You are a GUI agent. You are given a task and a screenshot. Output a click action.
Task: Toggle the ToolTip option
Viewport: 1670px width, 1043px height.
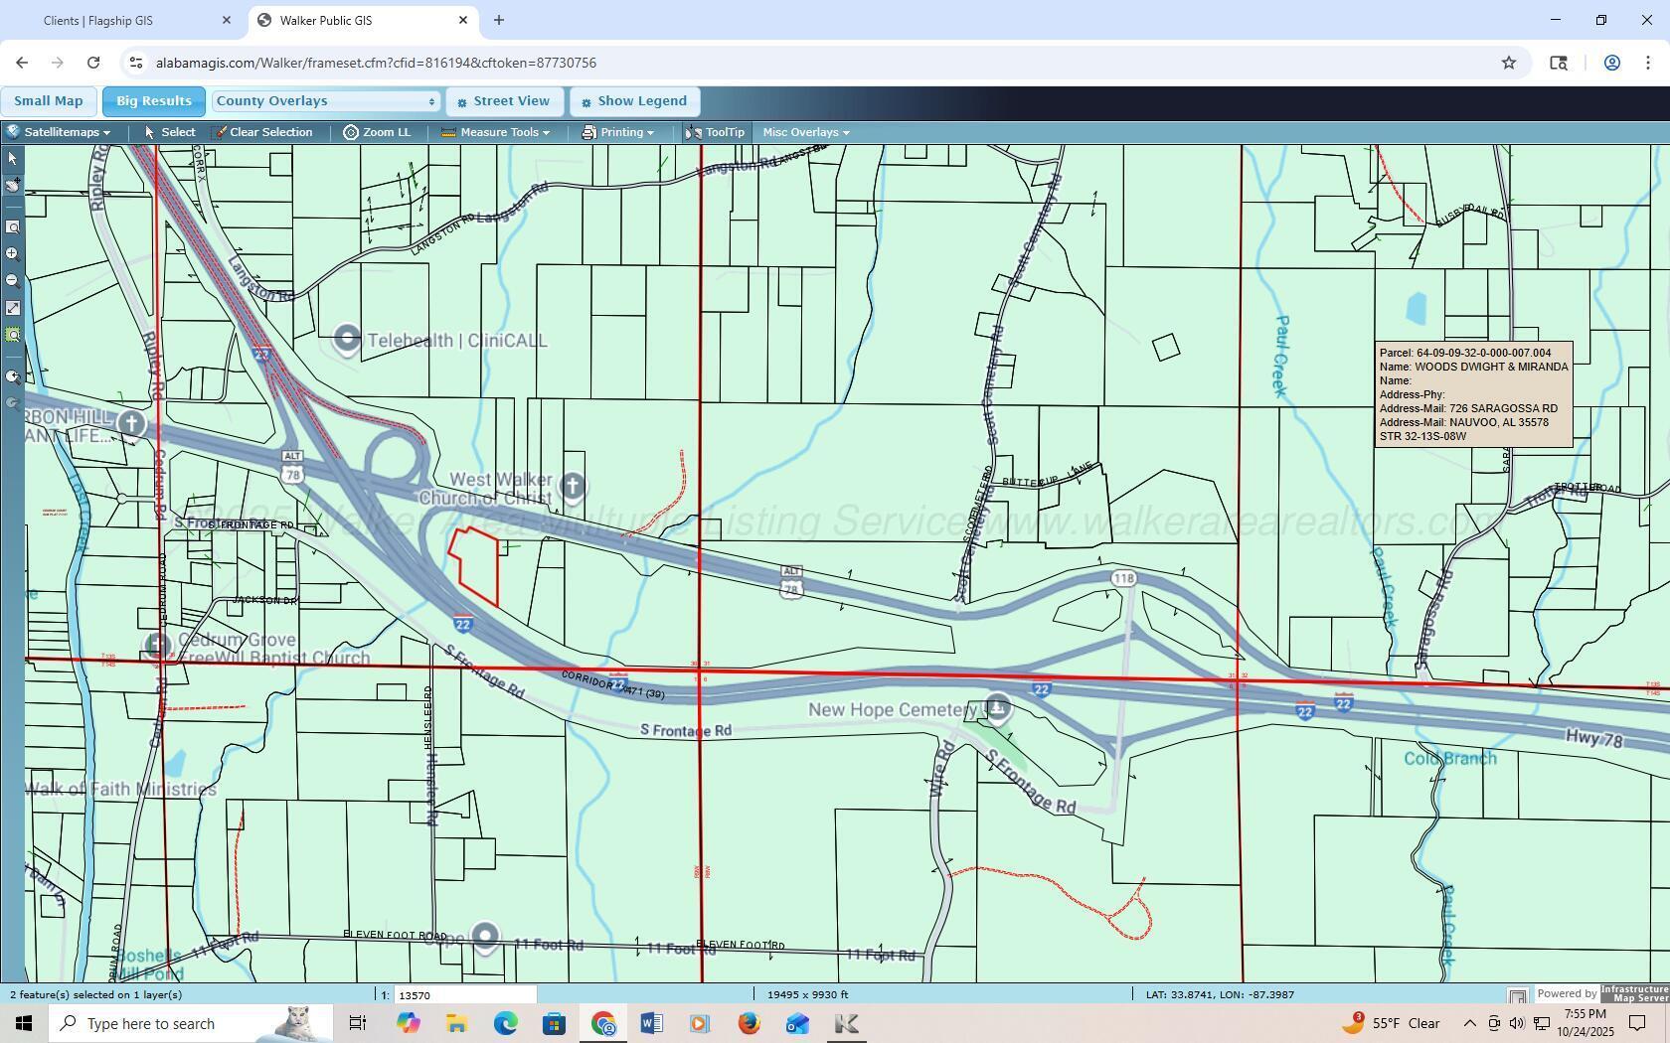point(715,132)
